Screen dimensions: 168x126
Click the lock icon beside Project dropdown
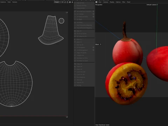(68, 2)
